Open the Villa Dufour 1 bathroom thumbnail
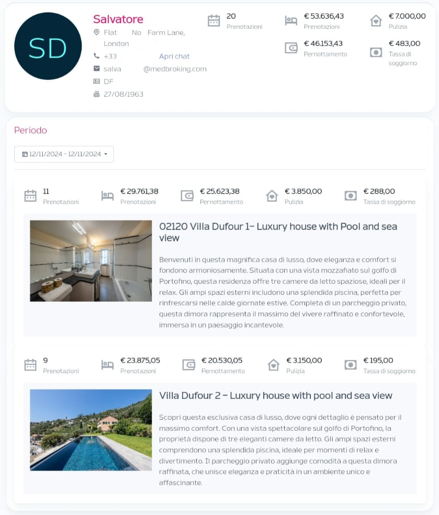This screenshot has width=439, height=515. (x=91, y=261)
